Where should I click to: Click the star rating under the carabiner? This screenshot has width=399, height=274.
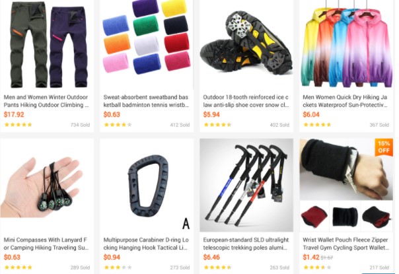click(118, 267)
